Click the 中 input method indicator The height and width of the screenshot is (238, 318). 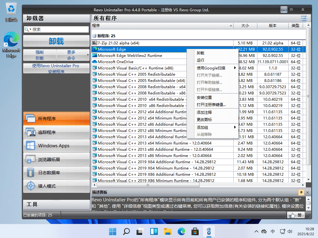coord(273,231)
